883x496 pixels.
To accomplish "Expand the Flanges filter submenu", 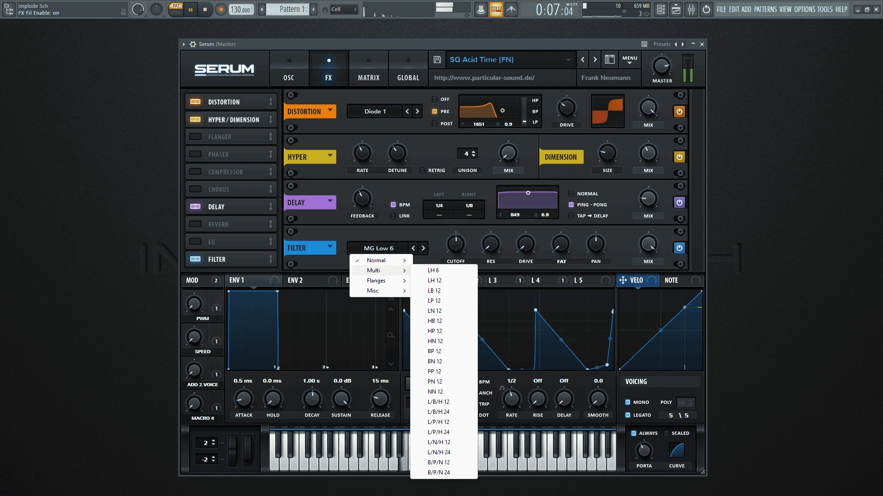I will tap(381, 281).
